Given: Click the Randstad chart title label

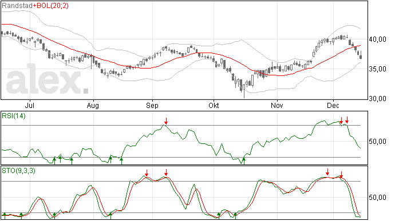Looking at the screenshot, I should pyautogui.click(x=17, y=6).
